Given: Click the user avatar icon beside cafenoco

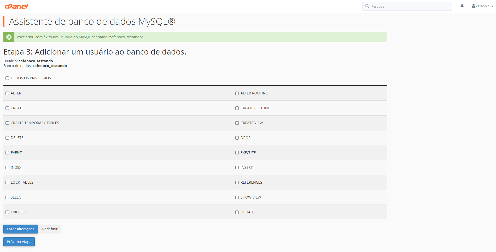Looking at the screenshot, I should pyautogui.click(x=473, y=6).
